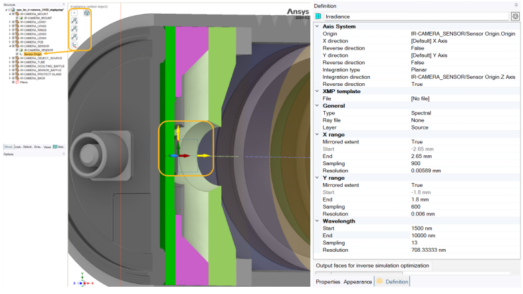This screenshot has height=294, width=523.
Task: Click the blue manipulator arrow
Action: click(x=173, y=156)
